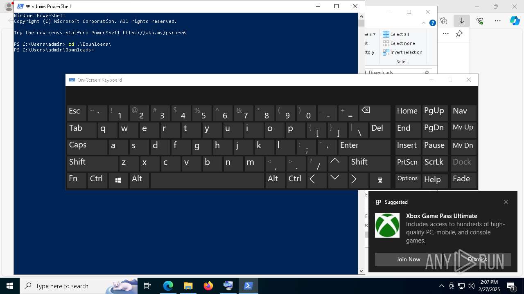524x294 pixels.
Task: Toggle the left Alt key
Action: click(139, 180)
